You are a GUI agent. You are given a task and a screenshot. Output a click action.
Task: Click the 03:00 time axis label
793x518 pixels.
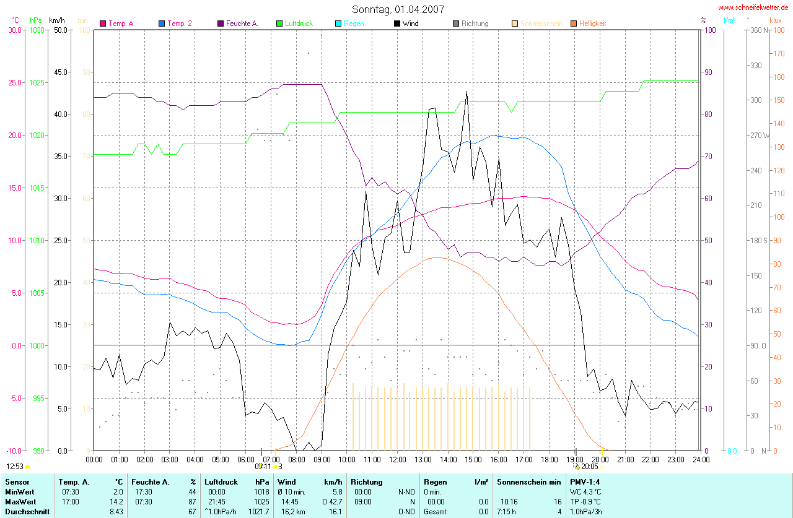(170, 459)
